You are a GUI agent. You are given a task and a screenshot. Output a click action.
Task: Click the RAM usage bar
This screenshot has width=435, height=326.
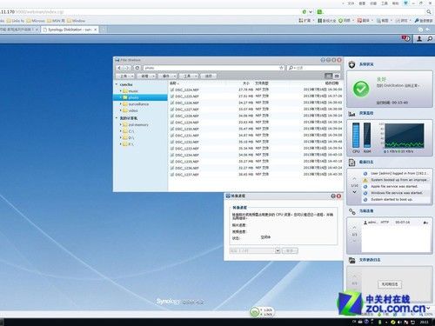pyautogui.click(x=367, y=136)
